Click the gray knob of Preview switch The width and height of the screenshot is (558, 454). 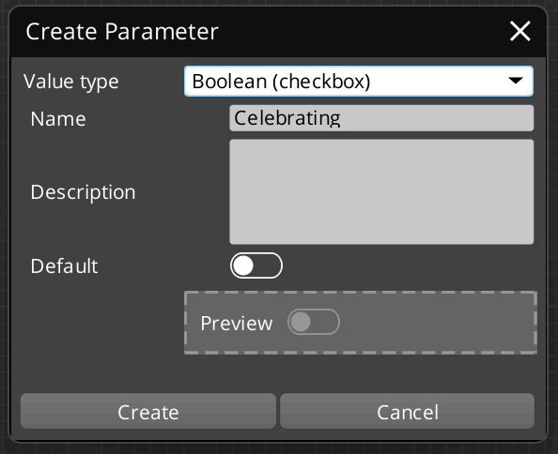301,322
